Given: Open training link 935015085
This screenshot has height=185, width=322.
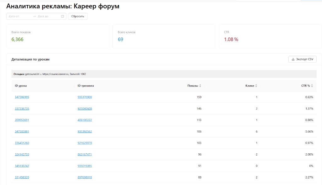Looking at the screenshot, I should 85,166.
